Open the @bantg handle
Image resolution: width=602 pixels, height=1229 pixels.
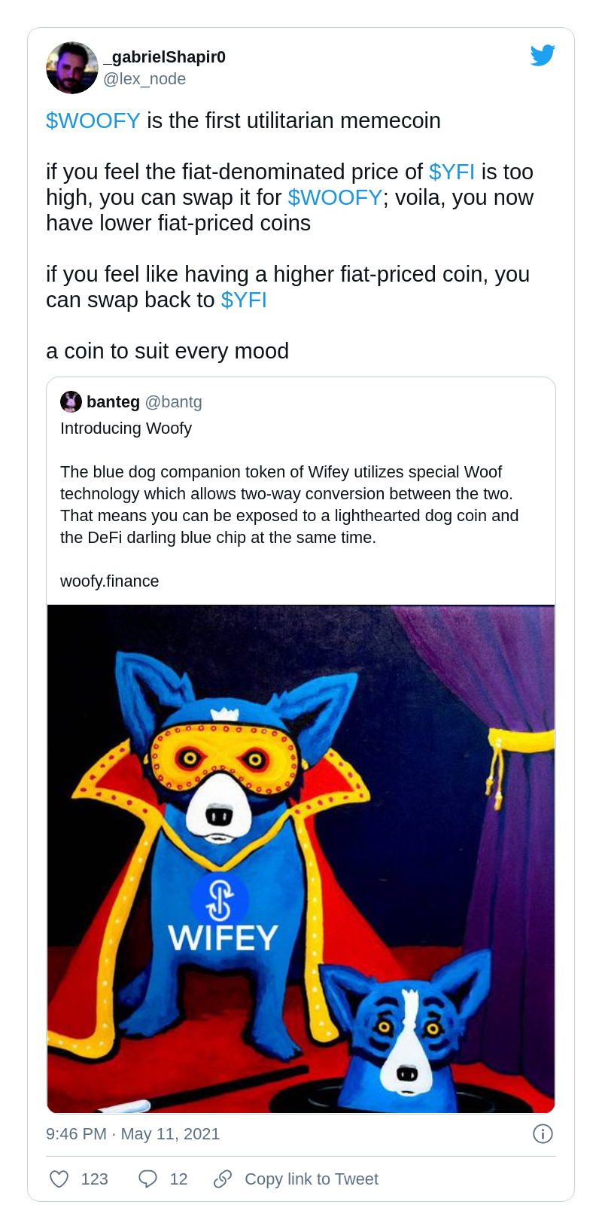point(173,402)
